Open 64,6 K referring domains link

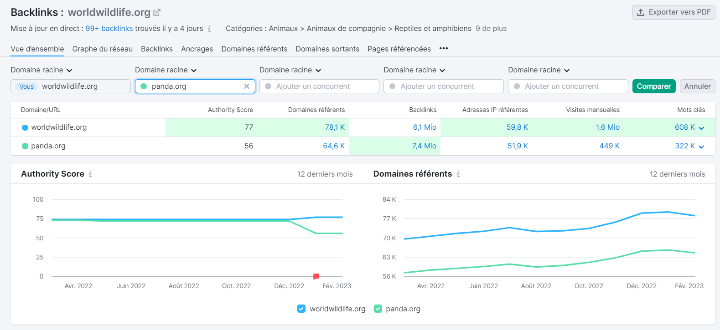coord(334,146)
